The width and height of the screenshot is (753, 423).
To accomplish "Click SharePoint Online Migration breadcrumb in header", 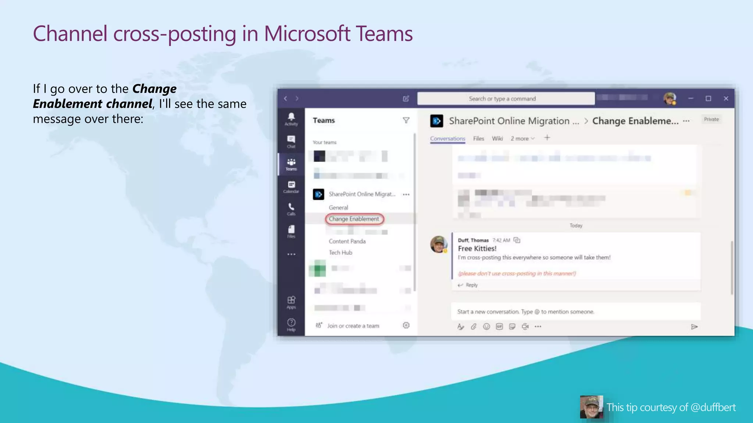I will point(514,121).
